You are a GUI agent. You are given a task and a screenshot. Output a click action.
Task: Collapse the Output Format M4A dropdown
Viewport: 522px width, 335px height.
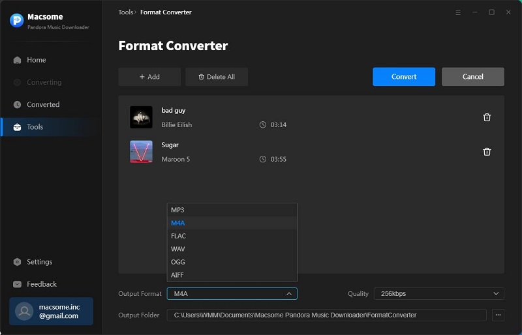pyautogui.click(x=232, y=294)
